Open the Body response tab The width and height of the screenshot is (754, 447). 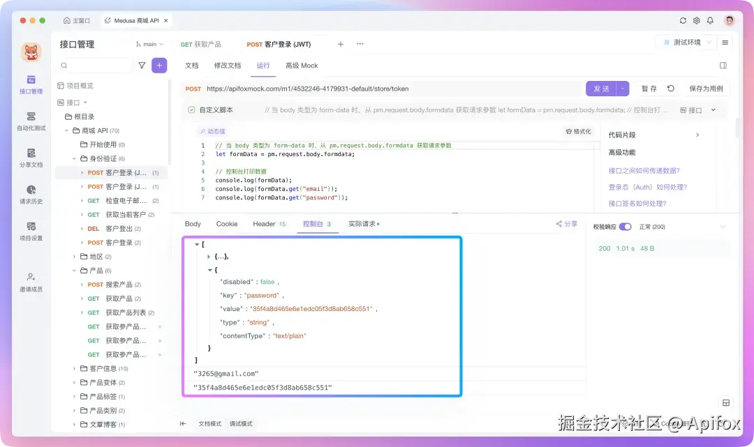coord(193,224)
